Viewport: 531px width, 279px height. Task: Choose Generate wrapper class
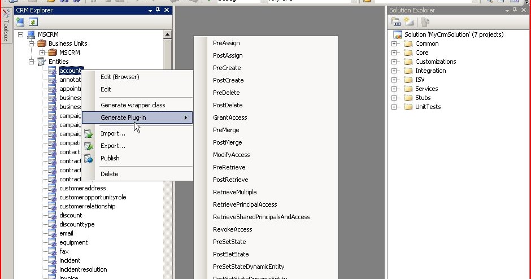click(137, 105)
